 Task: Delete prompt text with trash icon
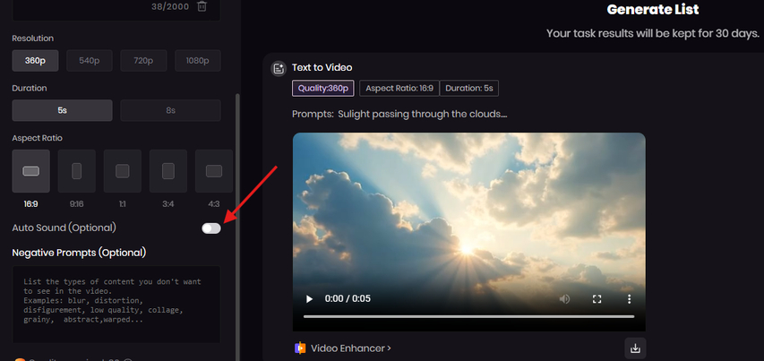202,7
